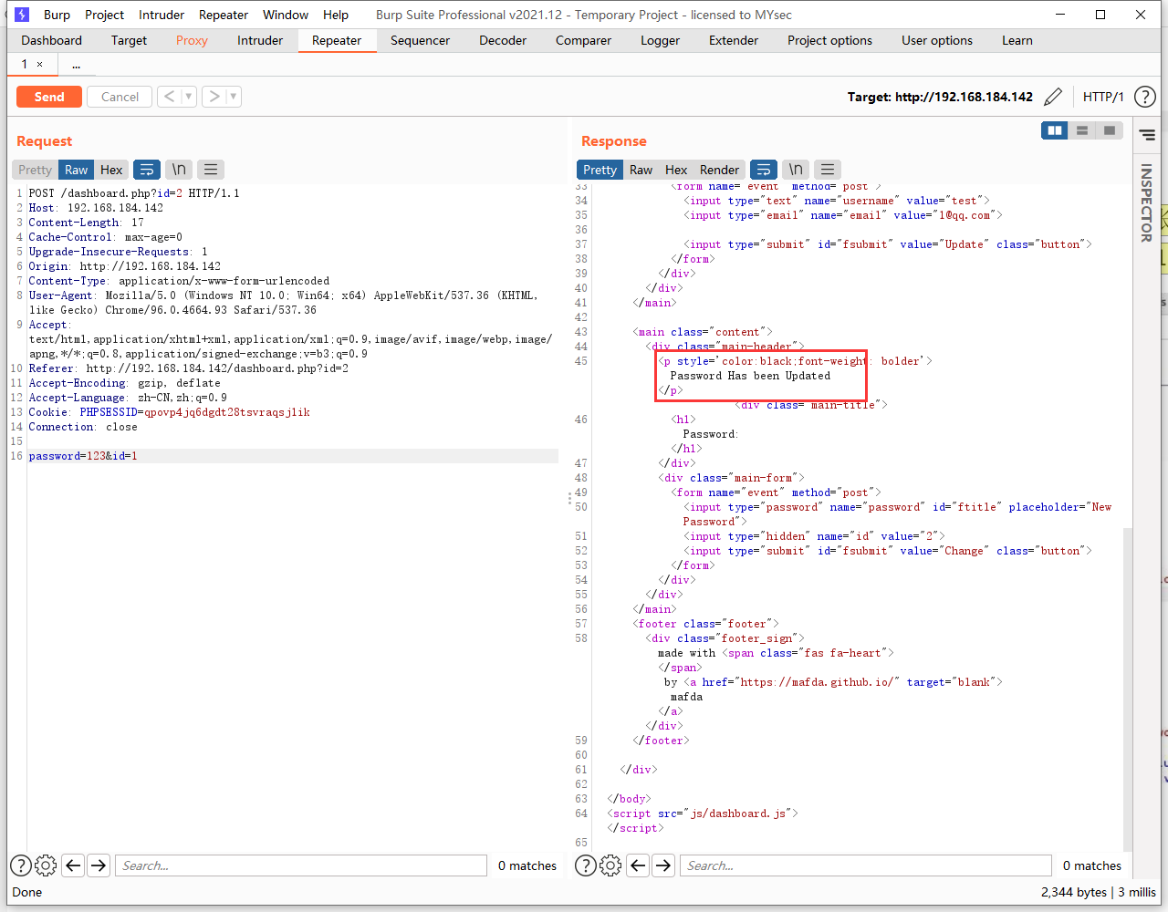
Task: Open the Project options tab
Action: pyautogui.click(x=829, y=40)
